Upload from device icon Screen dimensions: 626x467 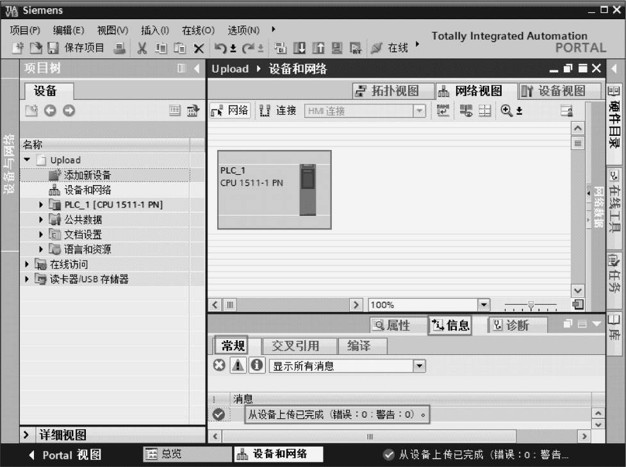tap(318, 48)
